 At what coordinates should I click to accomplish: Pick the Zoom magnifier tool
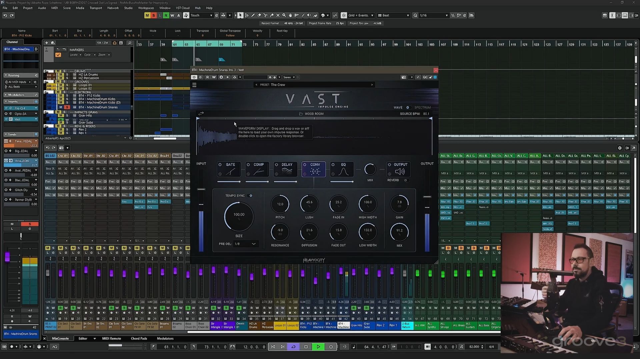pos(284,15)
